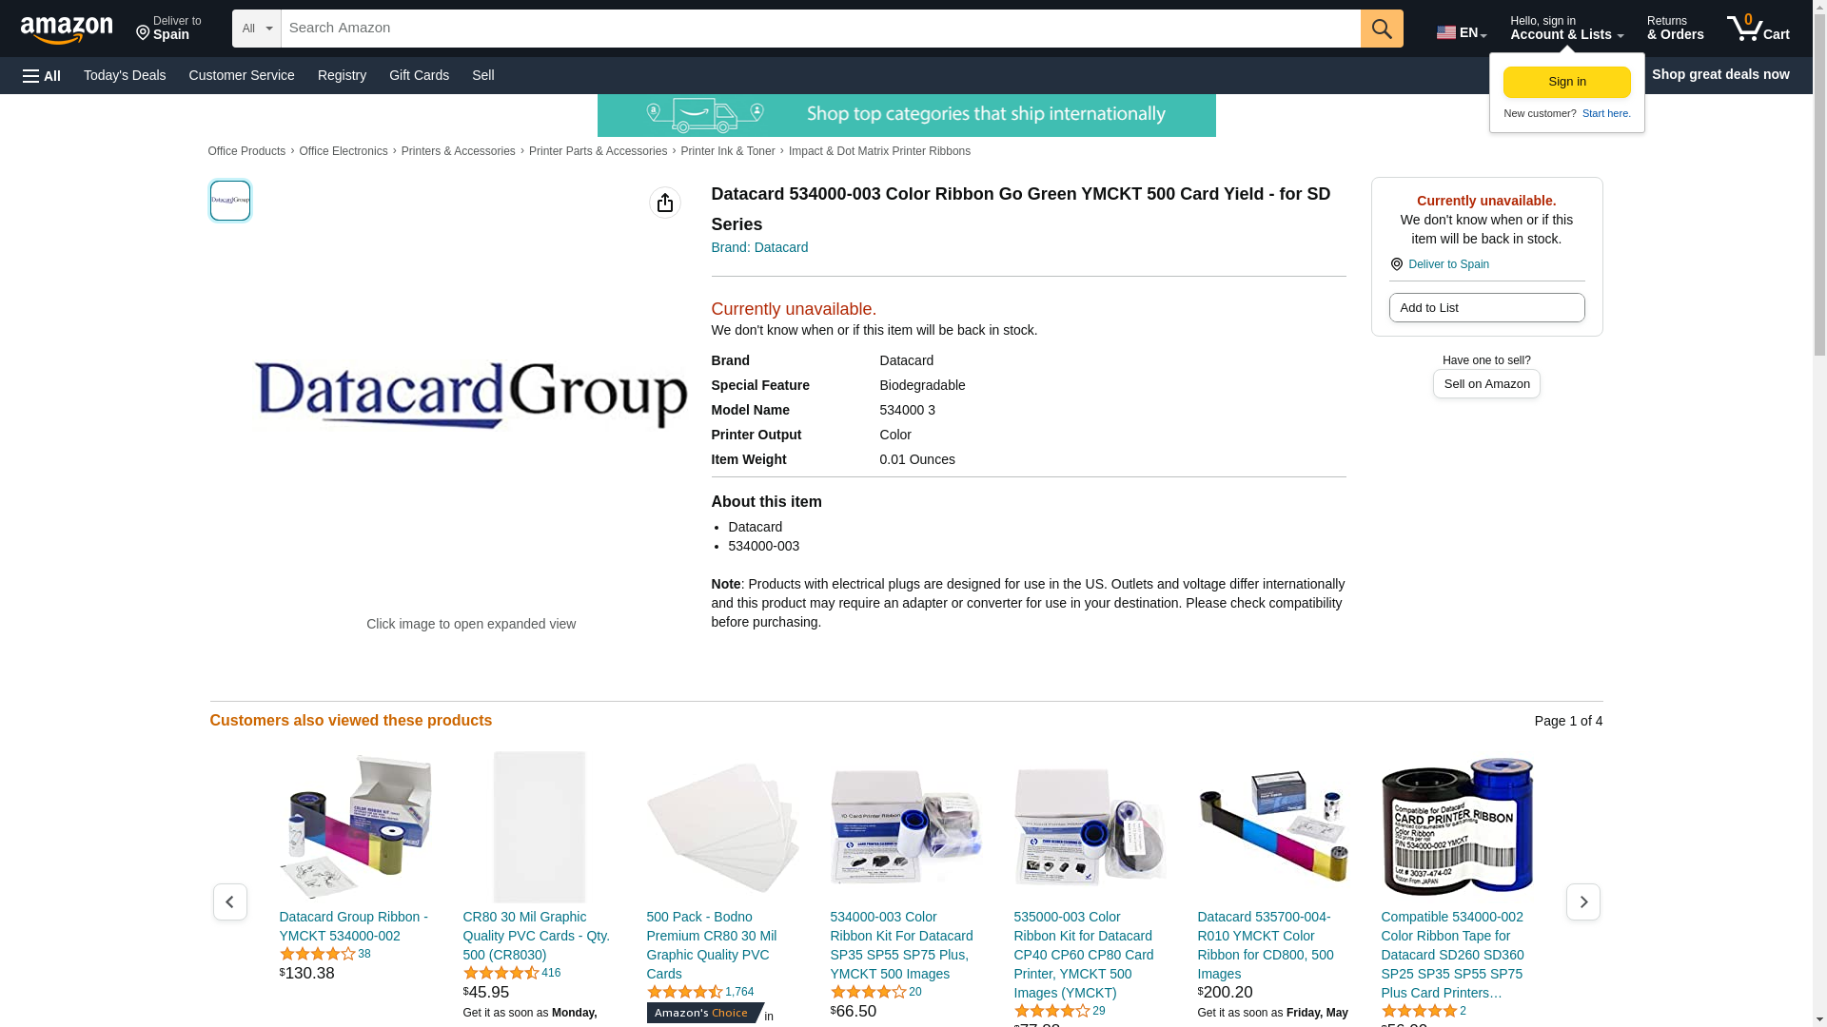Focus the Search Amazon input field
Image resolution: width=1827 pixels, height=1027 pixels.
(x=820, y=29)
